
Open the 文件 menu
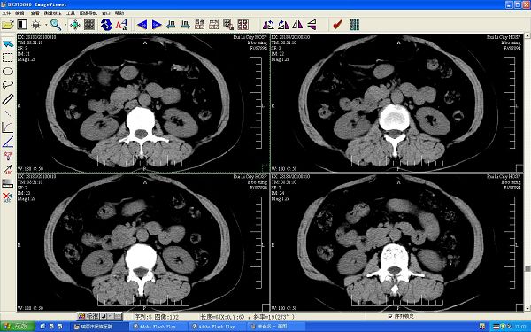7,13
